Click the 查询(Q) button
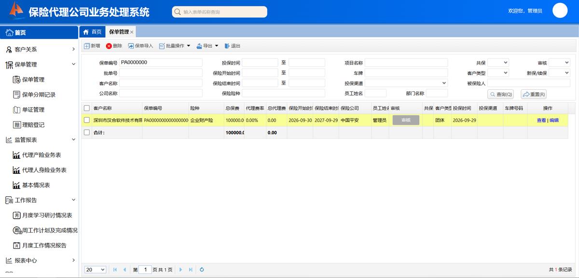The width and height of the screenshot is (579, 278). click(x=501, y=94)
